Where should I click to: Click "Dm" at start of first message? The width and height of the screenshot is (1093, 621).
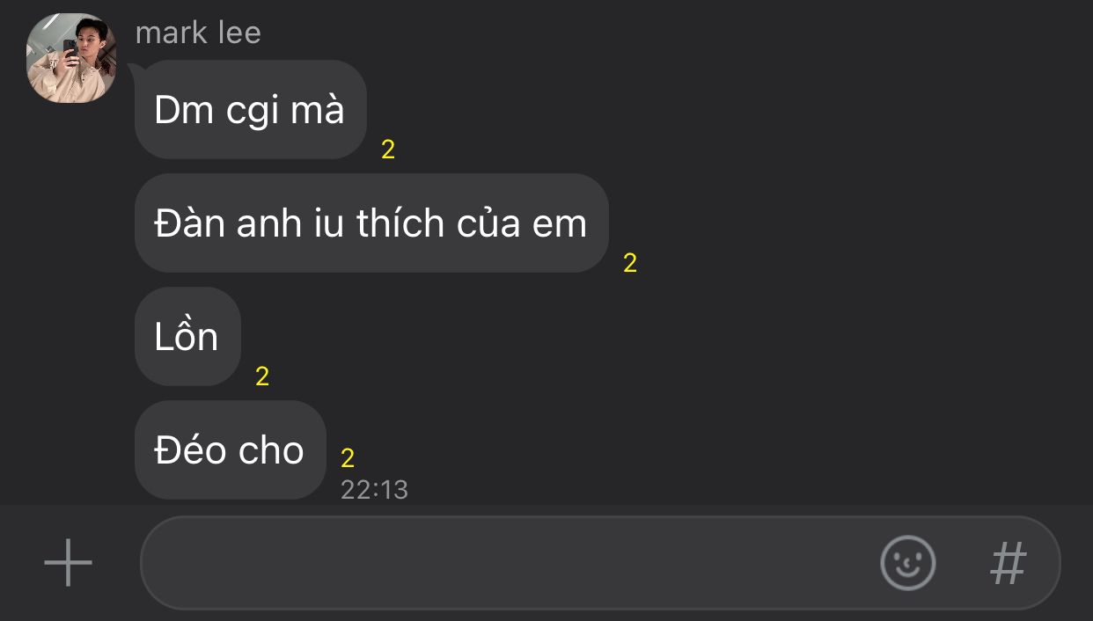pyautogui.click(x=177, y=110)
